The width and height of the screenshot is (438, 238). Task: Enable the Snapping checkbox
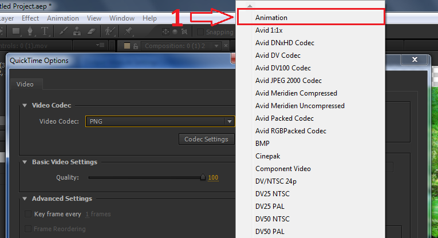[200, 32]
